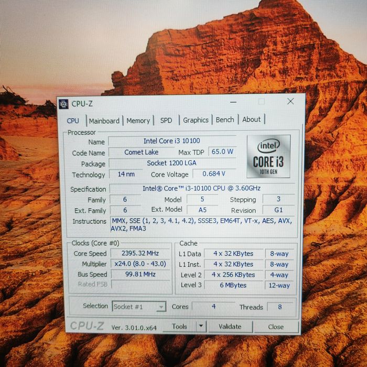Click the Specification field 'i3-10100 CPU @ 3.60GHz'
367x367 pixels.
pos(202,188)
